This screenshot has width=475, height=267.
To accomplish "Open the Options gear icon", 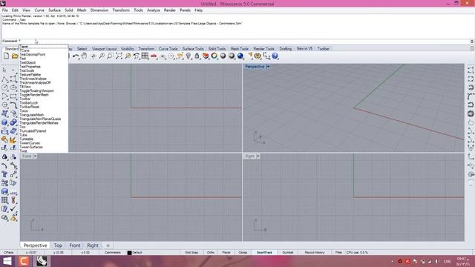I will (x=258, y=56).
